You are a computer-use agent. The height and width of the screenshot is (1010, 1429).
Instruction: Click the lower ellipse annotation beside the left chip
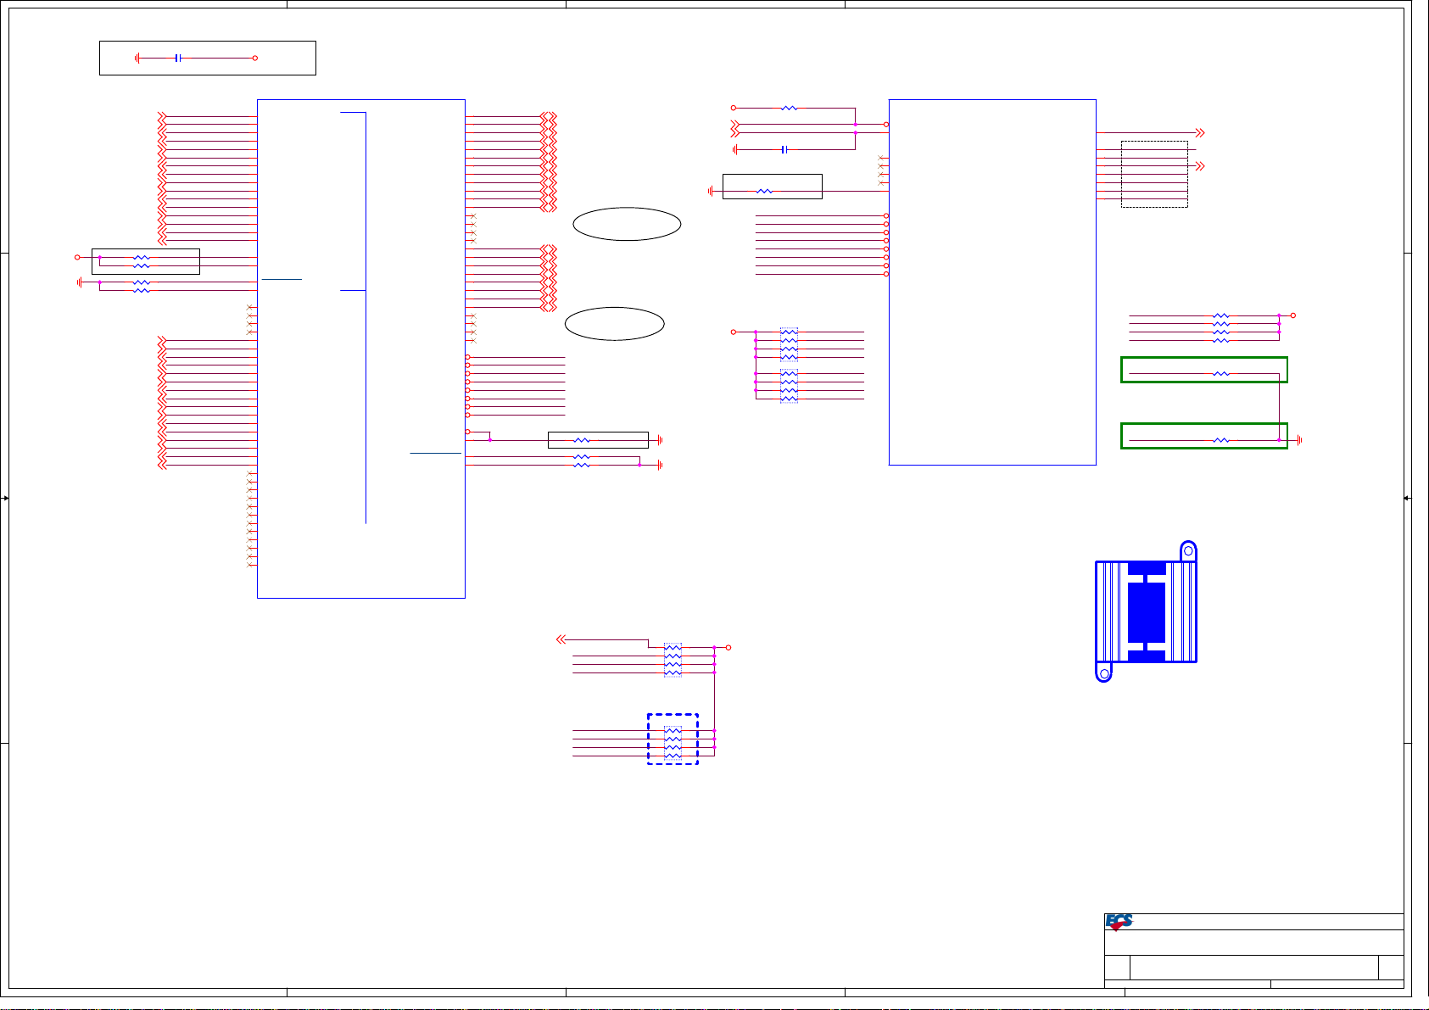(x=614, y=323)
